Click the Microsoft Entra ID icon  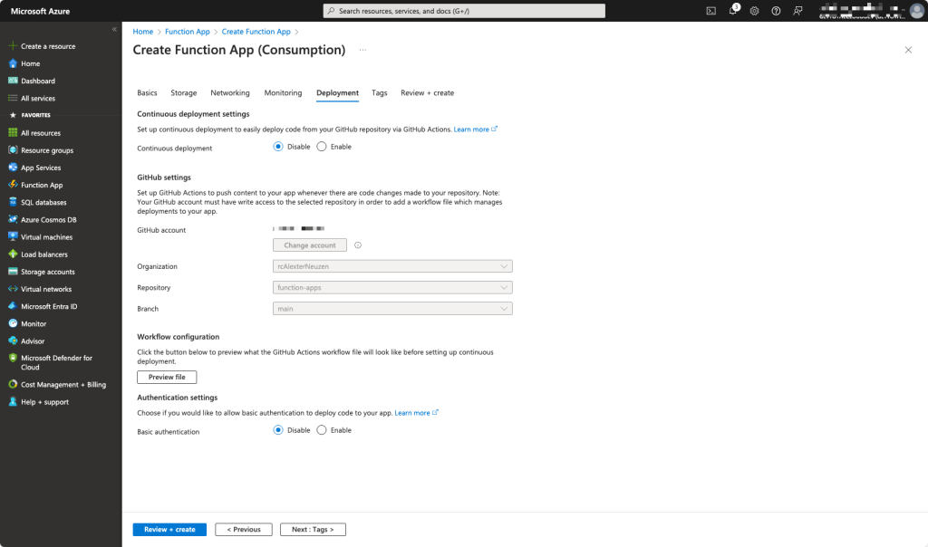click(x=13, y=306)
